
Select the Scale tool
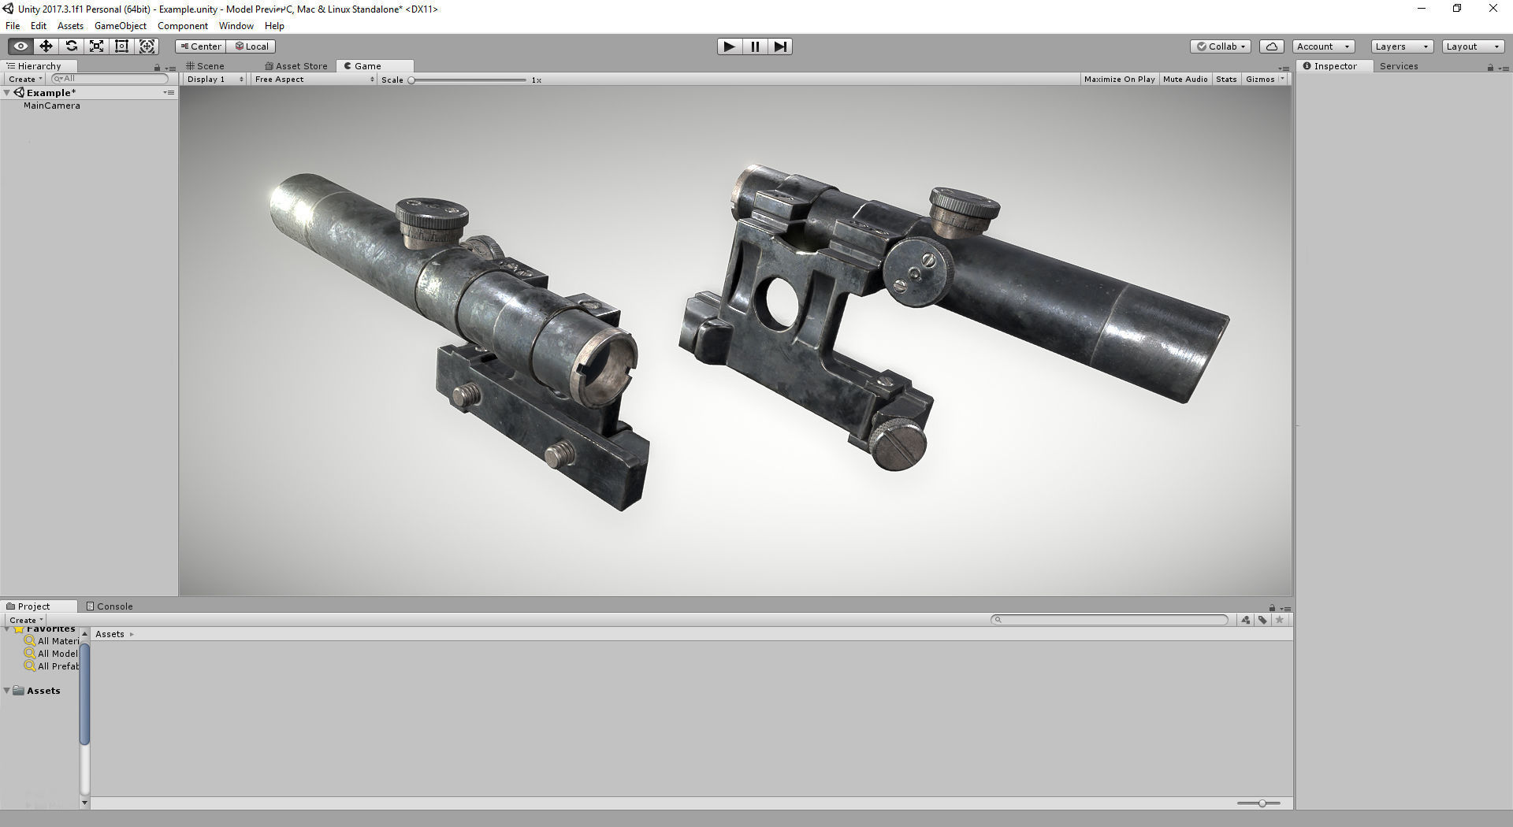coord(96,46)
